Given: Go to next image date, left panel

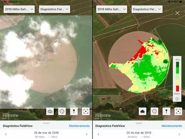Looking at the screenshot, I should (87, 134).
